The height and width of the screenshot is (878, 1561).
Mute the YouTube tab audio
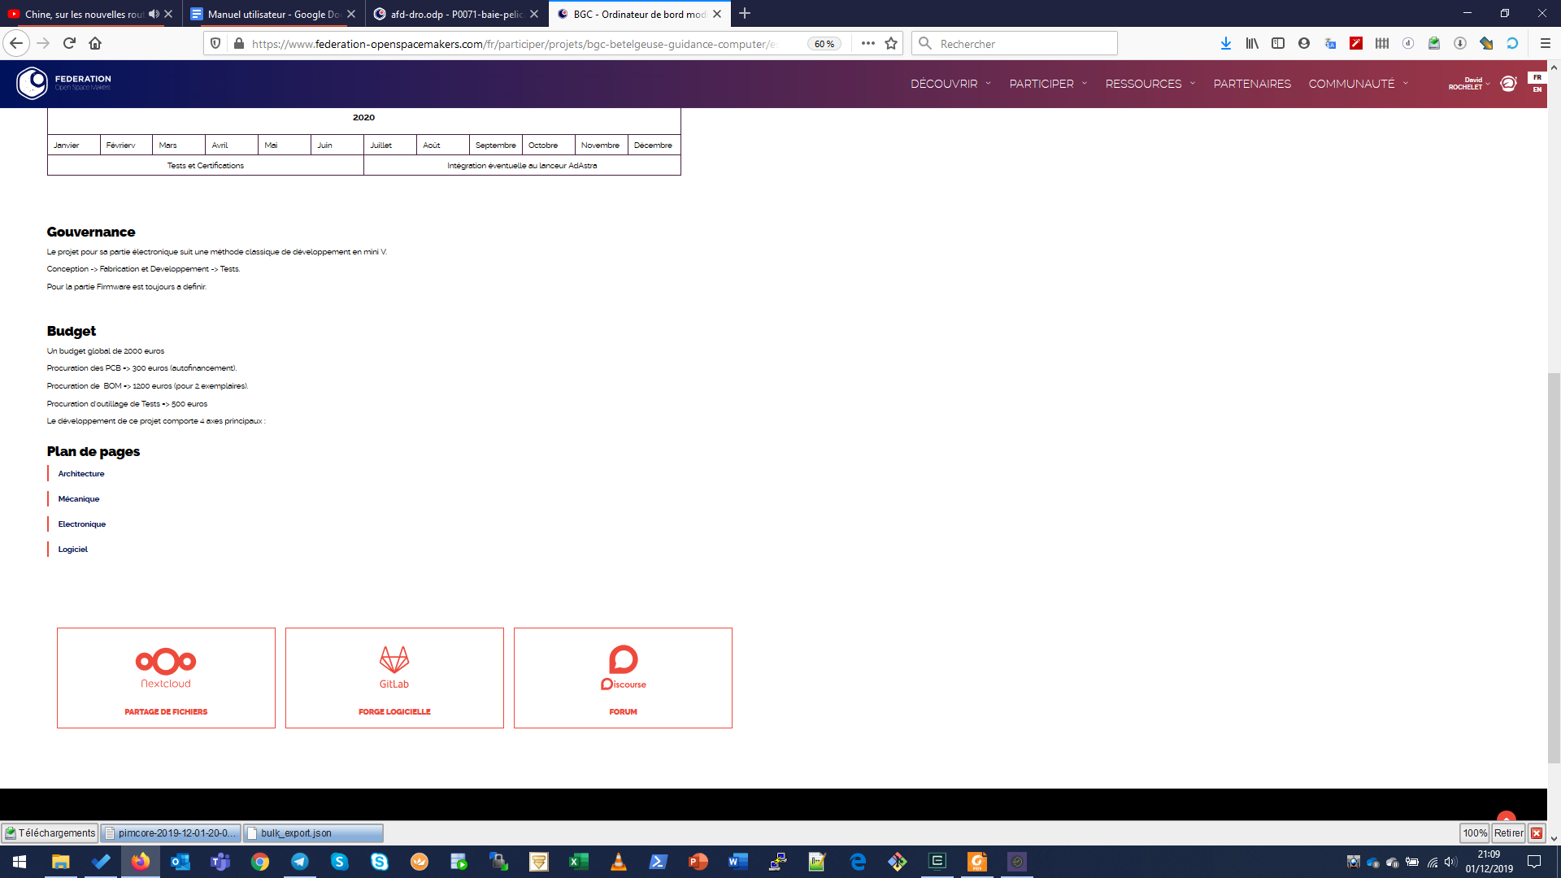pyautogui.click(x=154, y=14)
